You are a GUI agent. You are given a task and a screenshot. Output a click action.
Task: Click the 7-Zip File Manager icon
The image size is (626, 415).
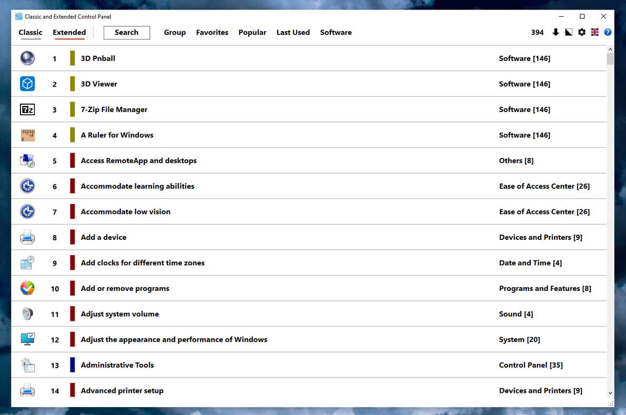(27, 109)
